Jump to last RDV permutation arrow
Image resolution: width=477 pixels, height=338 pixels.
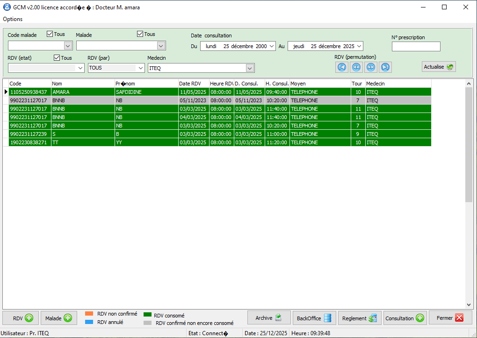(x=385, y=67)
